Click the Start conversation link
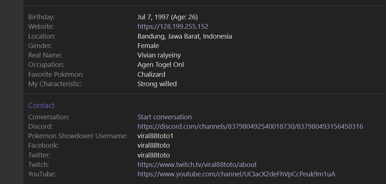 (165, 117)
